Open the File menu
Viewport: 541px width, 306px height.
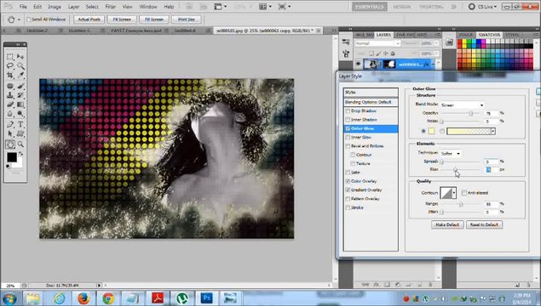23,7
